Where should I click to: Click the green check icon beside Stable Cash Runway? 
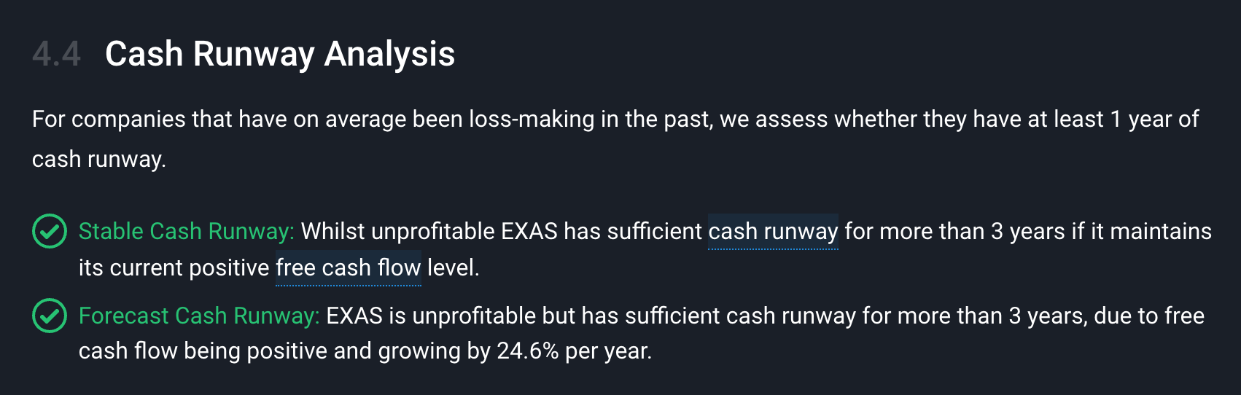pos(50,231)
